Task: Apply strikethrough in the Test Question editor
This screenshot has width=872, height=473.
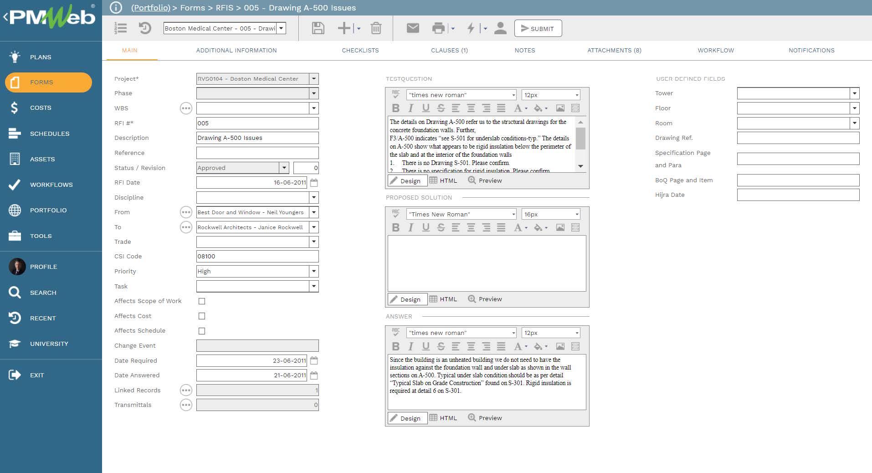Action: click(441, 108)
